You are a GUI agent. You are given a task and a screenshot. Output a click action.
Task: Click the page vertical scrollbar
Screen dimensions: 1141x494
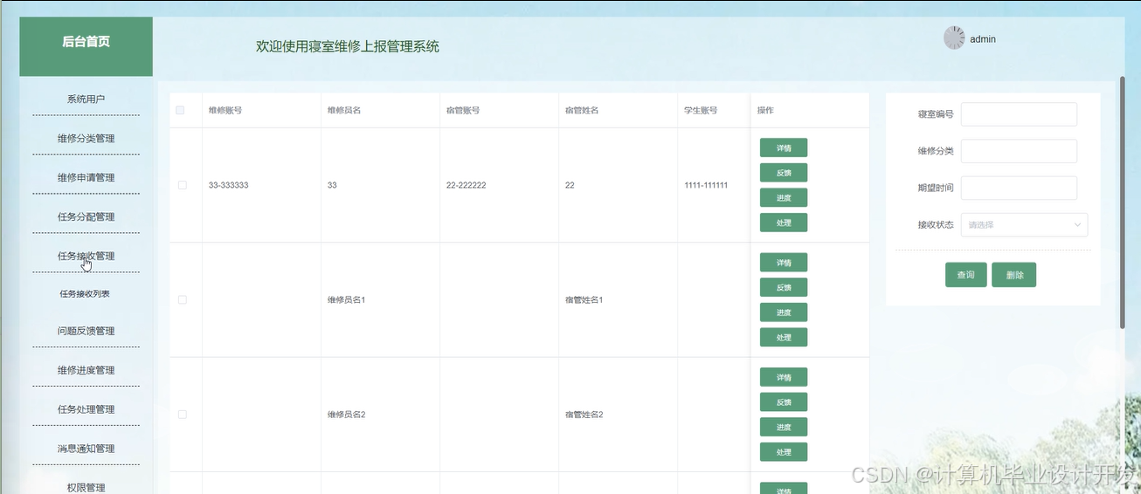point(1123,202)
